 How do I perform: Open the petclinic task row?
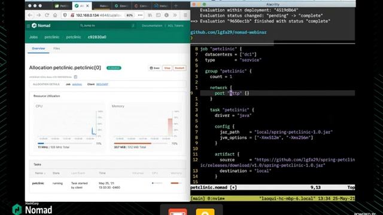108,185
